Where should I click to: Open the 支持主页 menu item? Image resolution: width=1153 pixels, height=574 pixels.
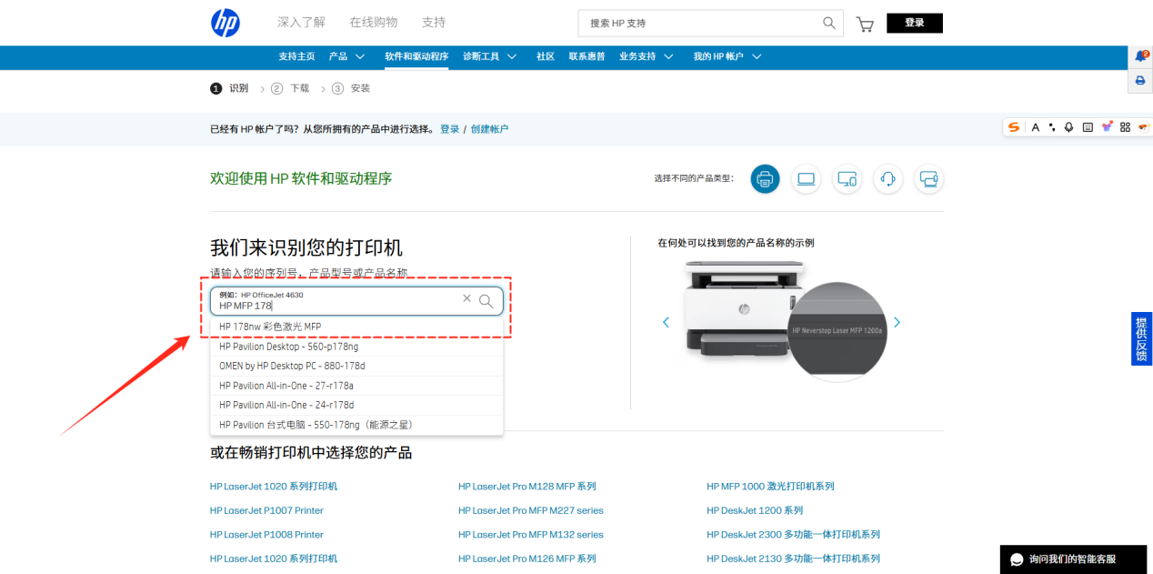(296, 55)
